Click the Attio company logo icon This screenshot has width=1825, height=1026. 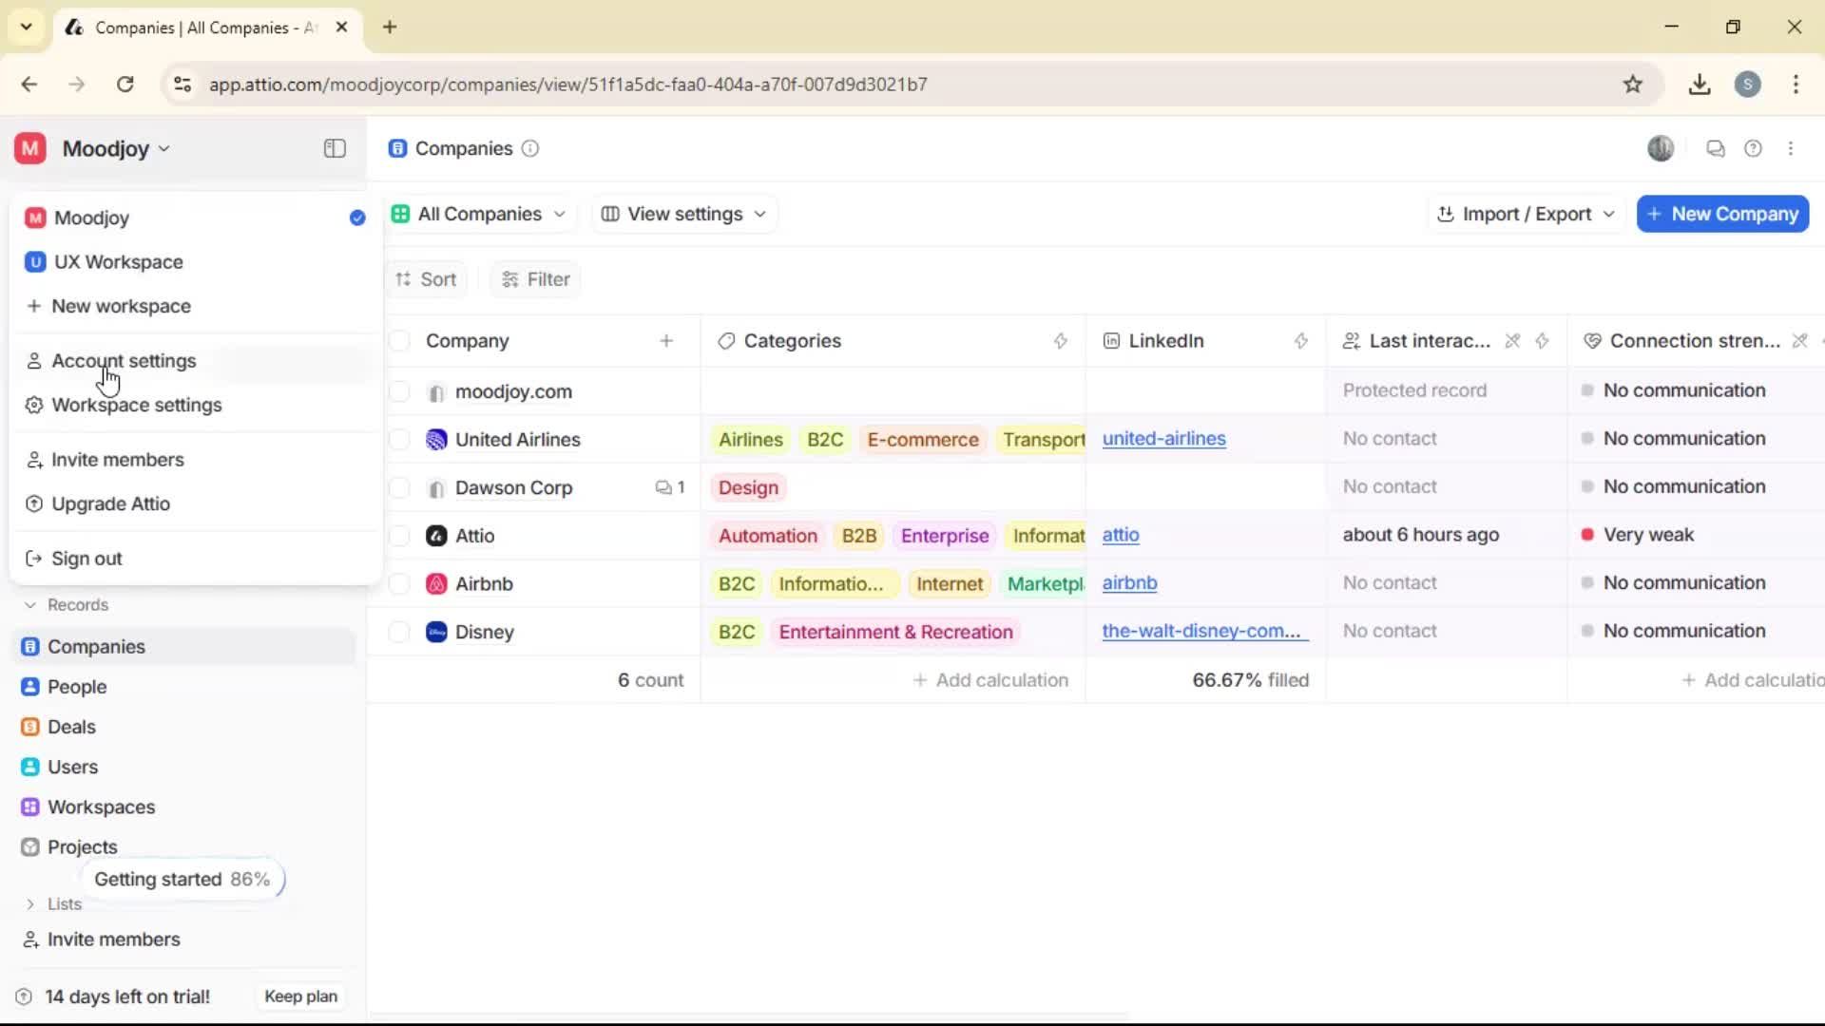[x=436, y=536]
